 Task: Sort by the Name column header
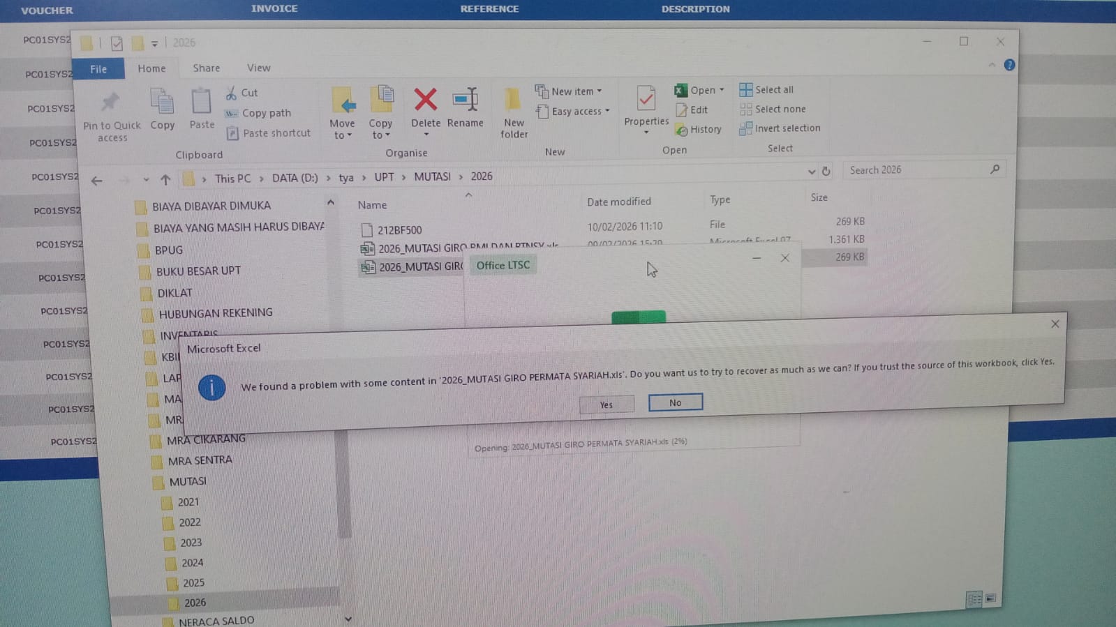point(372,205)
